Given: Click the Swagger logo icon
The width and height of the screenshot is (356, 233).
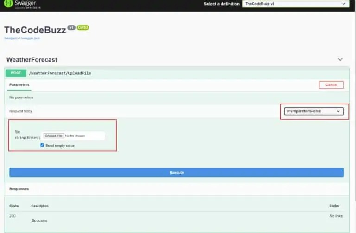Looking at the screenshot, I should 8,3.
